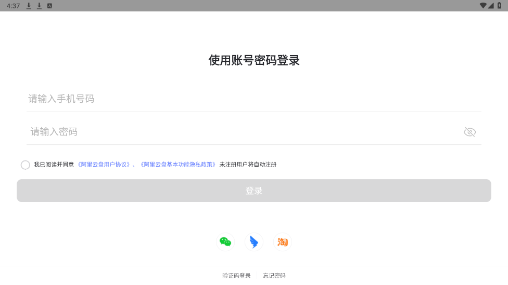Tap the 未注册用户将自动注册 notice text
Viewport: 508px width, 285px height.
pyautogui.click(x=248, y=165)
